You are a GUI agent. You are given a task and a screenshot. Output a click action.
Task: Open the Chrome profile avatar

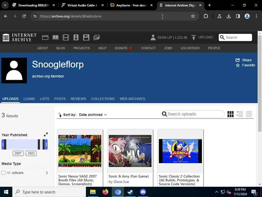coord(247,16)
